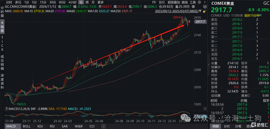
Task: Switch to CCI indicator tab
Action: pyautogui.click(x=92, y=126)
